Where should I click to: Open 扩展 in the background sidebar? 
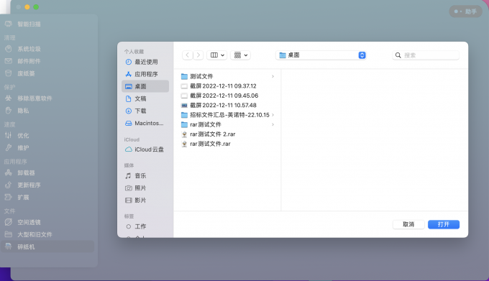coord(23,197)
